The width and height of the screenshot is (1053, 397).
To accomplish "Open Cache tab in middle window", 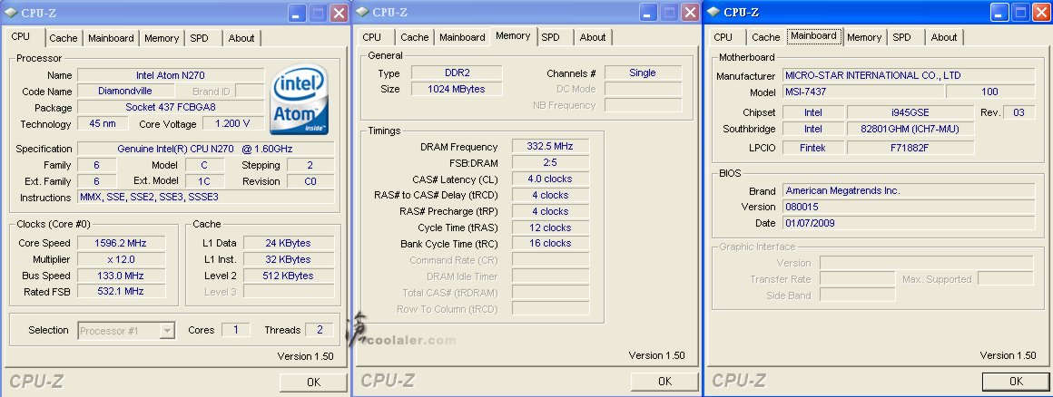I will 414,37.
